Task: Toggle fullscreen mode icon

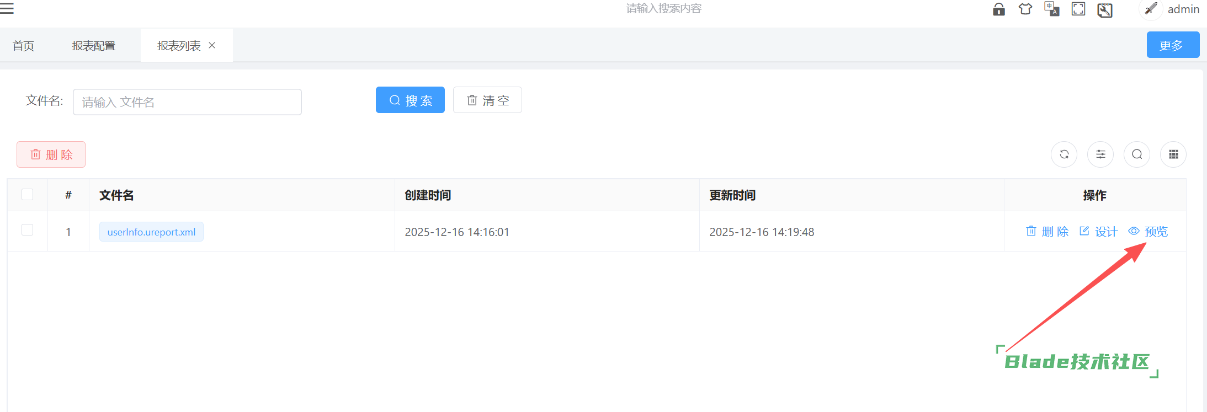Action: point(1078,9)
